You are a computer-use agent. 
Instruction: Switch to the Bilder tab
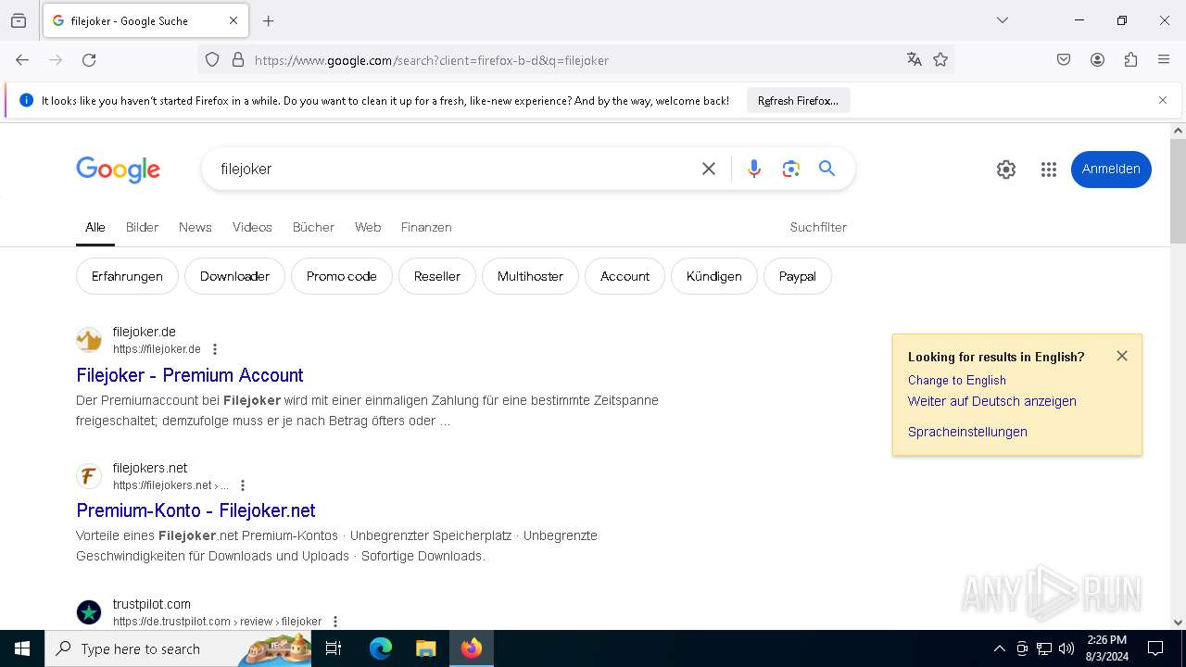[x=142, y=227]
